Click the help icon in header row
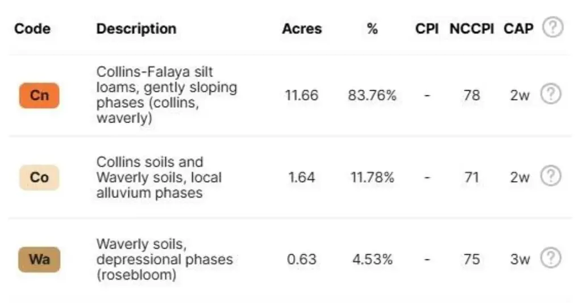The height and width of the screenshot is (303, 582). 552,28
